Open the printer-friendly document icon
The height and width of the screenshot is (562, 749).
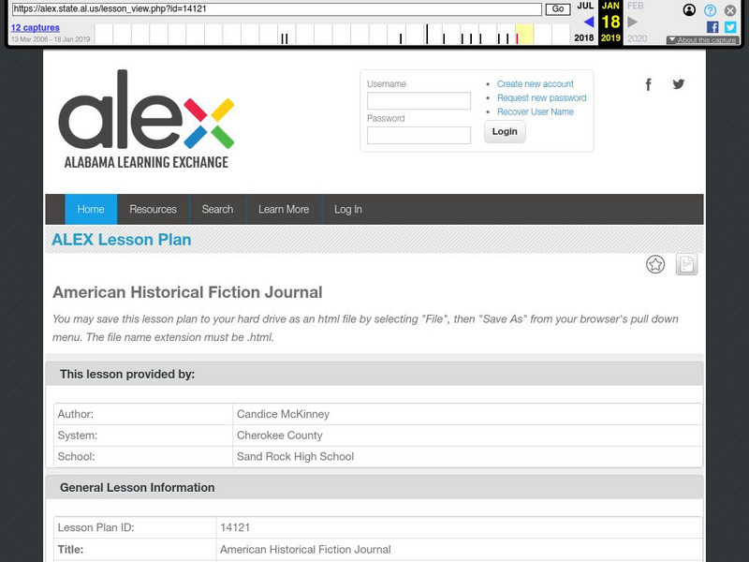click(x=687, y=263)
